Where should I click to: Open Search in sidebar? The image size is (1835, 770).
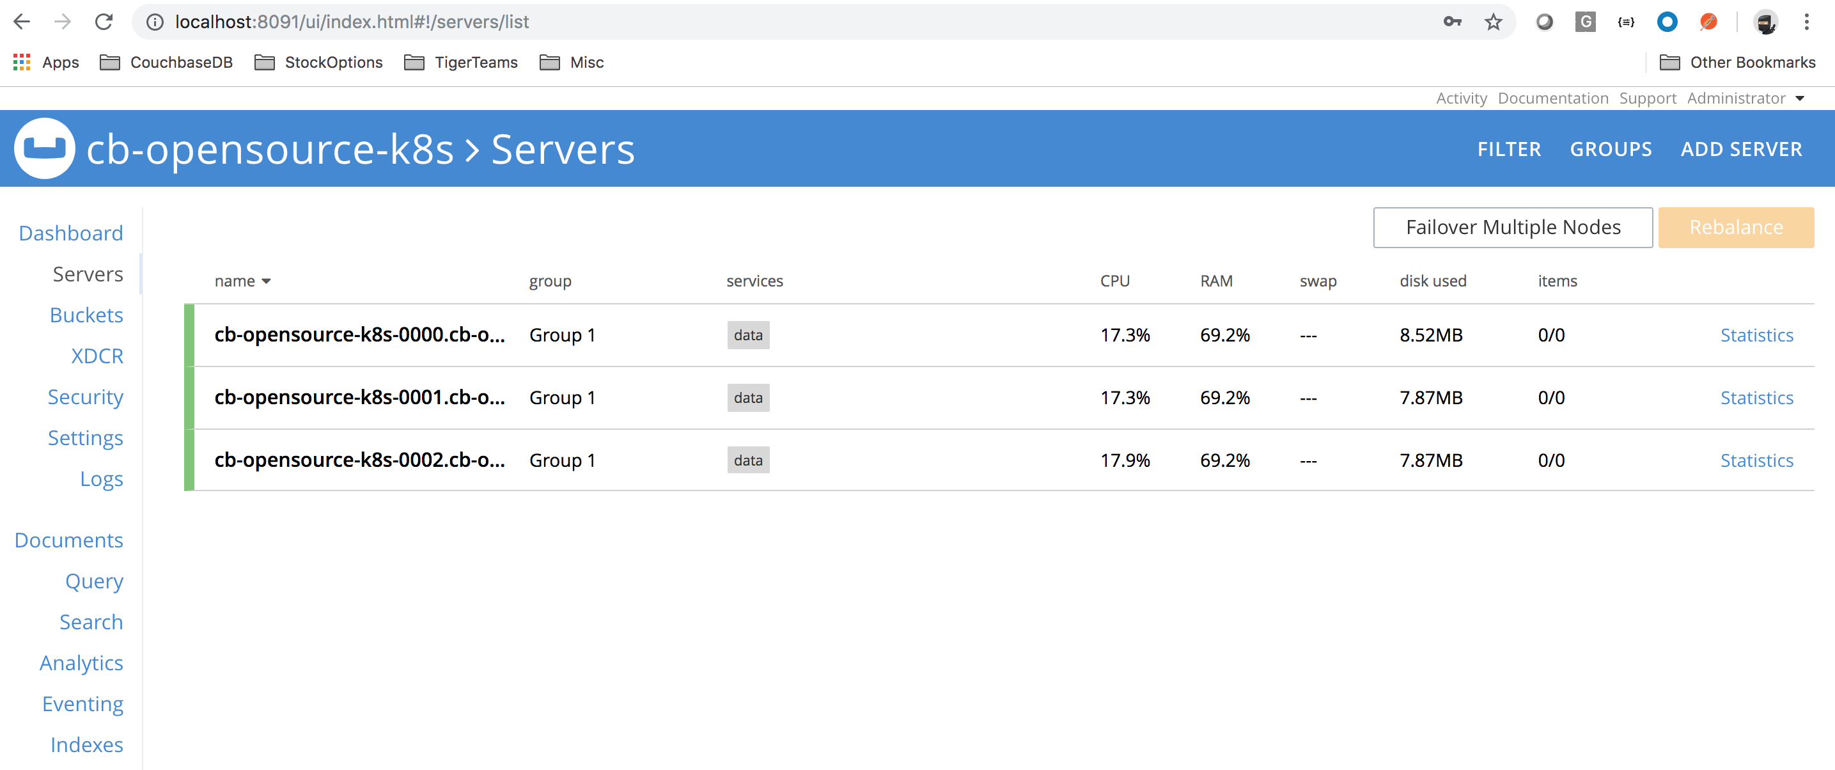(91, 622)
